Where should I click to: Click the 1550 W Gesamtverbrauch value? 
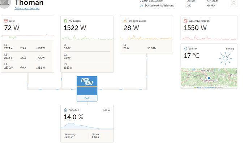pyautogui.click(x=195, y=28)
